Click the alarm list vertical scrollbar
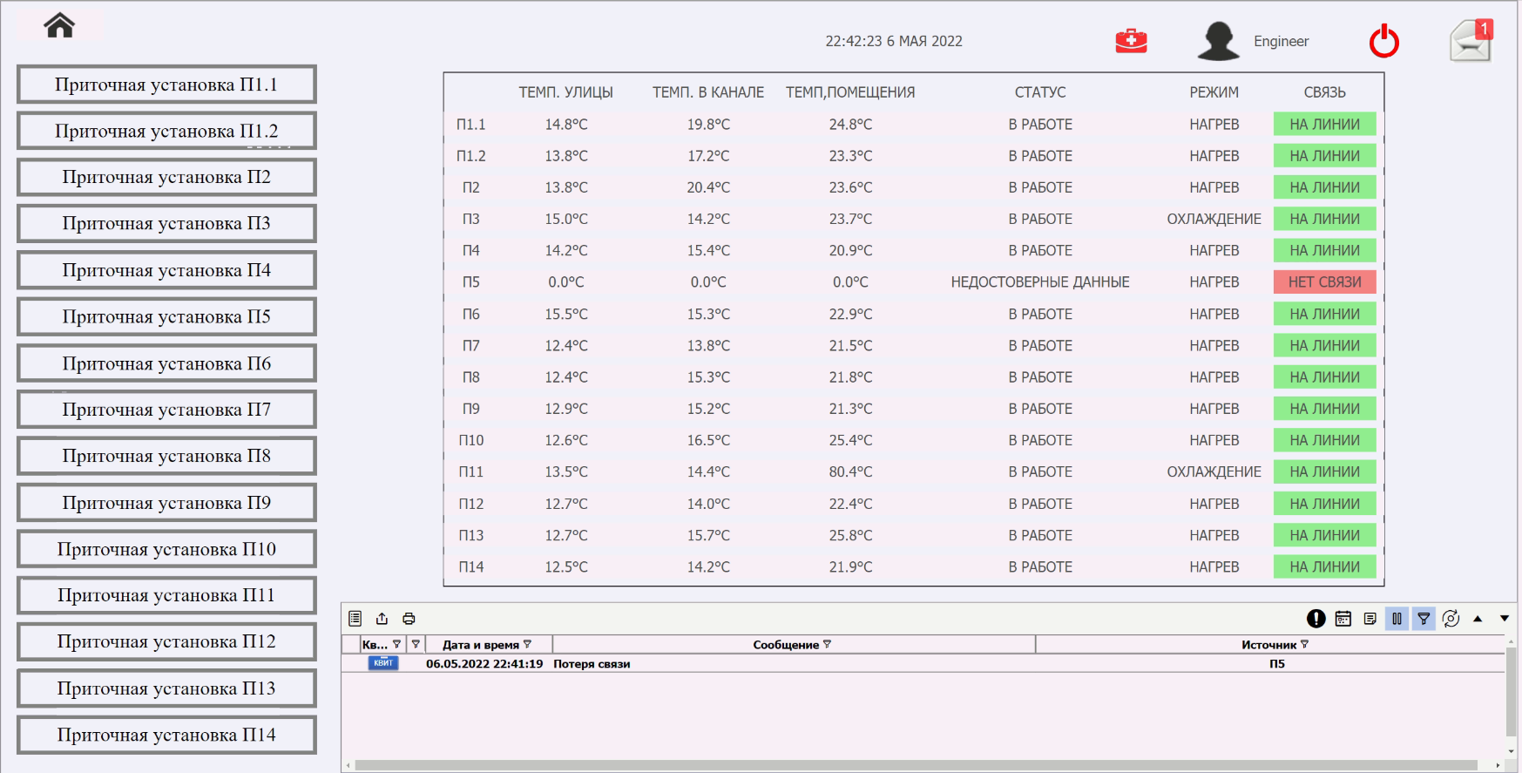The width and height of the screenshot is (1522, 773). coord(1512,692)
